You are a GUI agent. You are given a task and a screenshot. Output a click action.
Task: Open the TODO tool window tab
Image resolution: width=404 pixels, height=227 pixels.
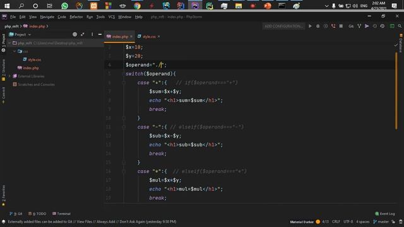37,214
